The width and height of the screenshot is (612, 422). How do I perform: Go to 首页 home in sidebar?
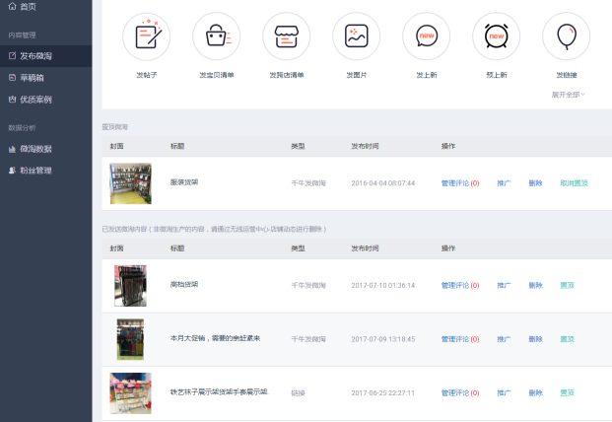[28, 7]
